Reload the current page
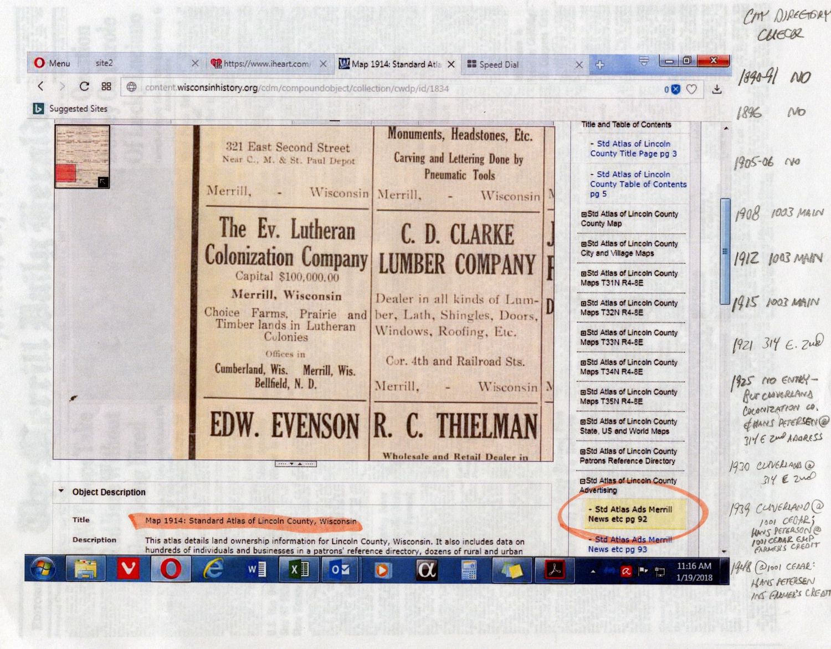The width and height of the screenshot is (831, 649). point(84,86)
